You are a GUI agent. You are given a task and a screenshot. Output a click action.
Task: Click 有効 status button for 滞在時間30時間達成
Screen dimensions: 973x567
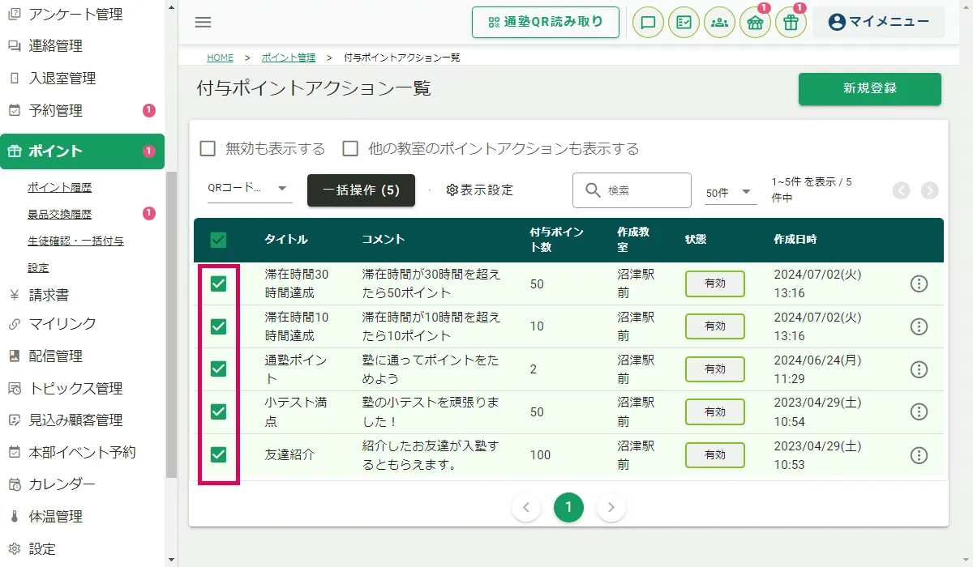(x=715, y=283)
